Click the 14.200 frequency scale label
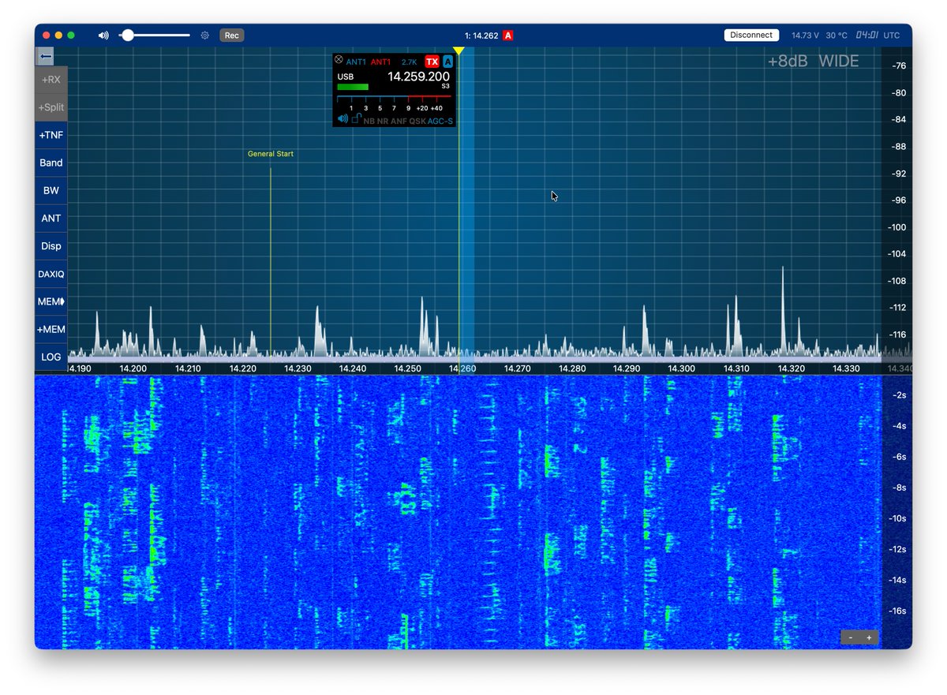The image size is (947, 695). tap(133, 368)
